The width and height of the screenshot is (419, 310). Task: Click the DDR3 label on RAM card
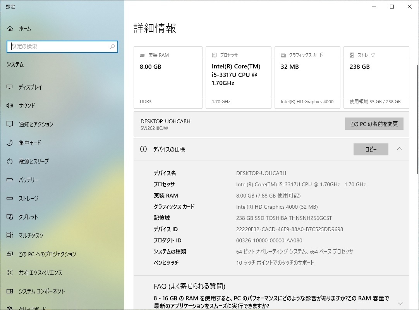pyautogui.click(x=146, y=102)
